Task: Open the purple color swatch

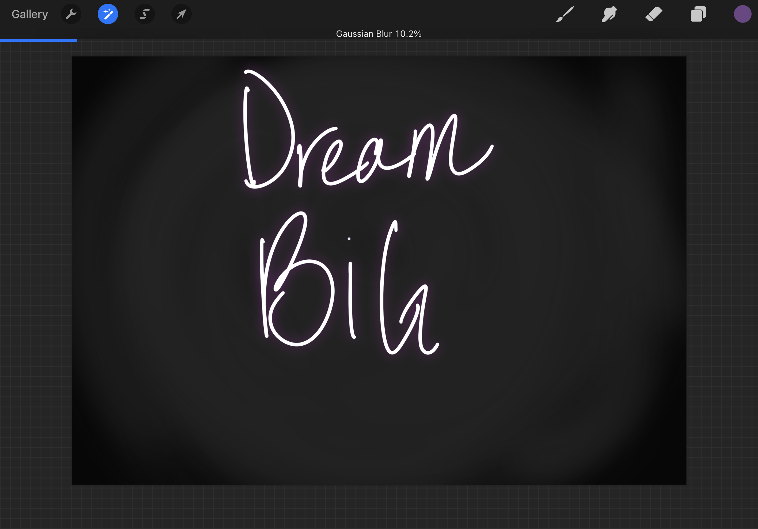Action: pyautogui.click(x=742, y=14)
